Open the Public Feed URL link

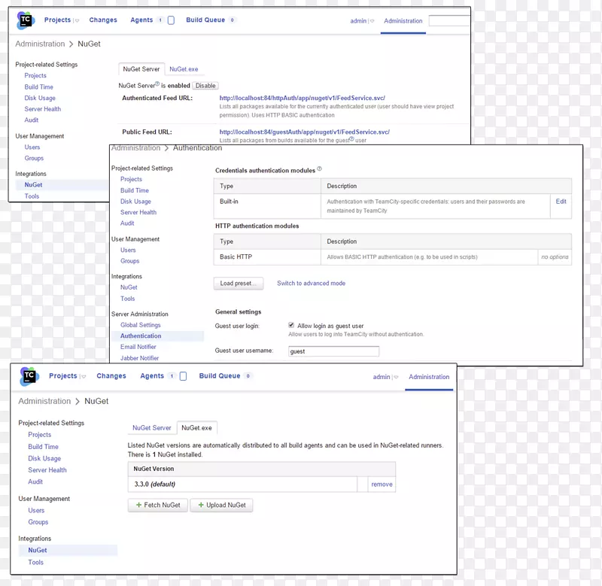pos(305,132)
